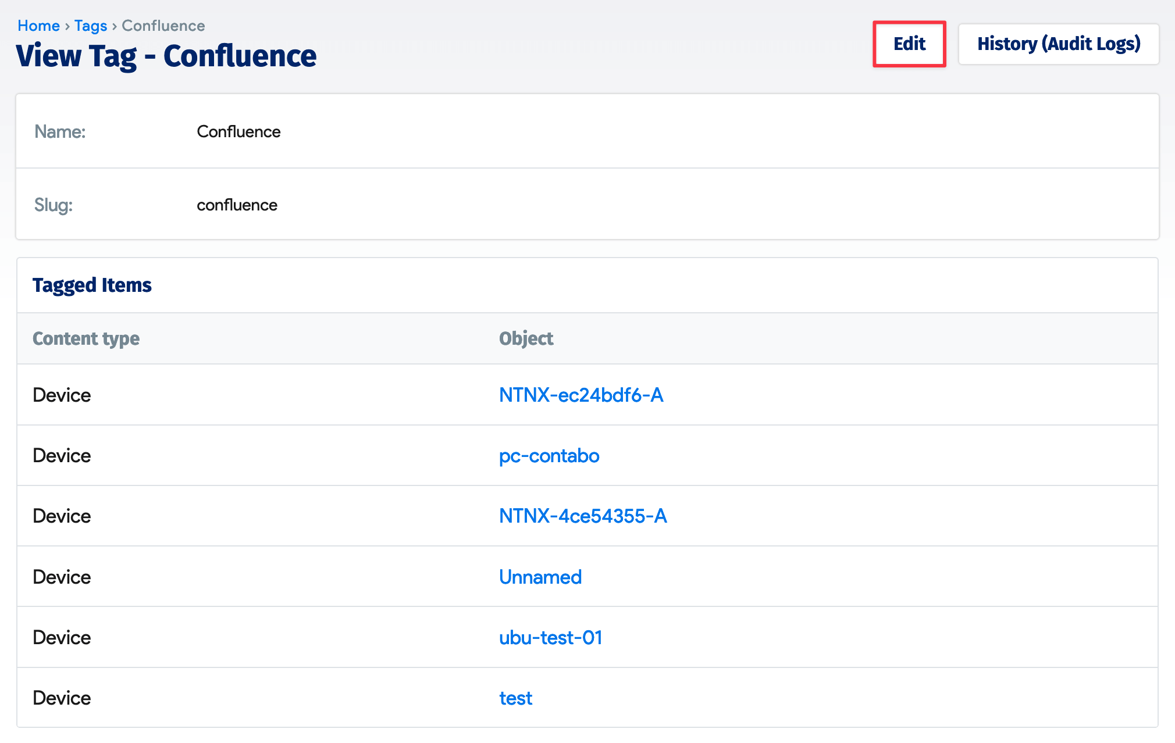
Task: Click the Slug field label
Action: pos(54,205)
